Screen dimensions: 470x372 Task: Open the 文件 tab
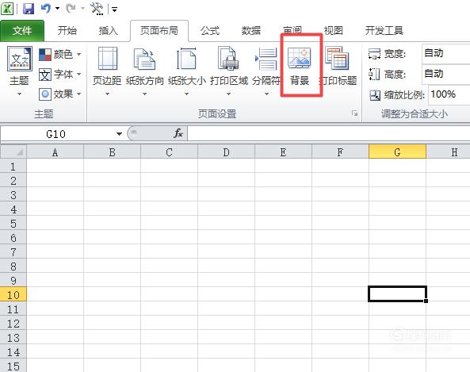click(x=22, y=30)
